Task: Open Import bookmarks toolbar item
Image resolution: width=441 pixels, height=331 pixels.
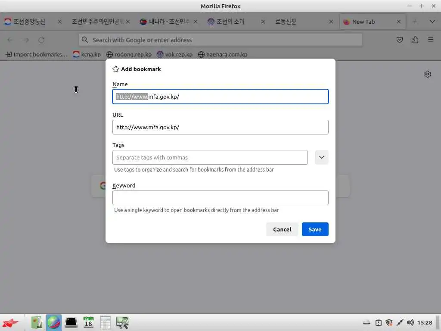Action: 36,55
